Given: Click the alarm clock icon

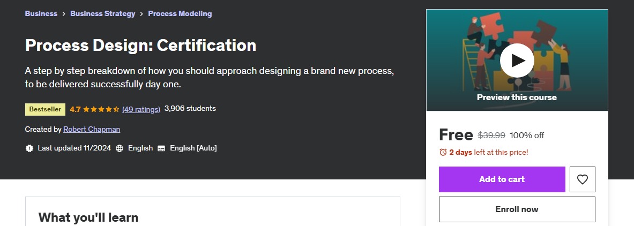Looking at the screenshot, I should coord(443,152).
